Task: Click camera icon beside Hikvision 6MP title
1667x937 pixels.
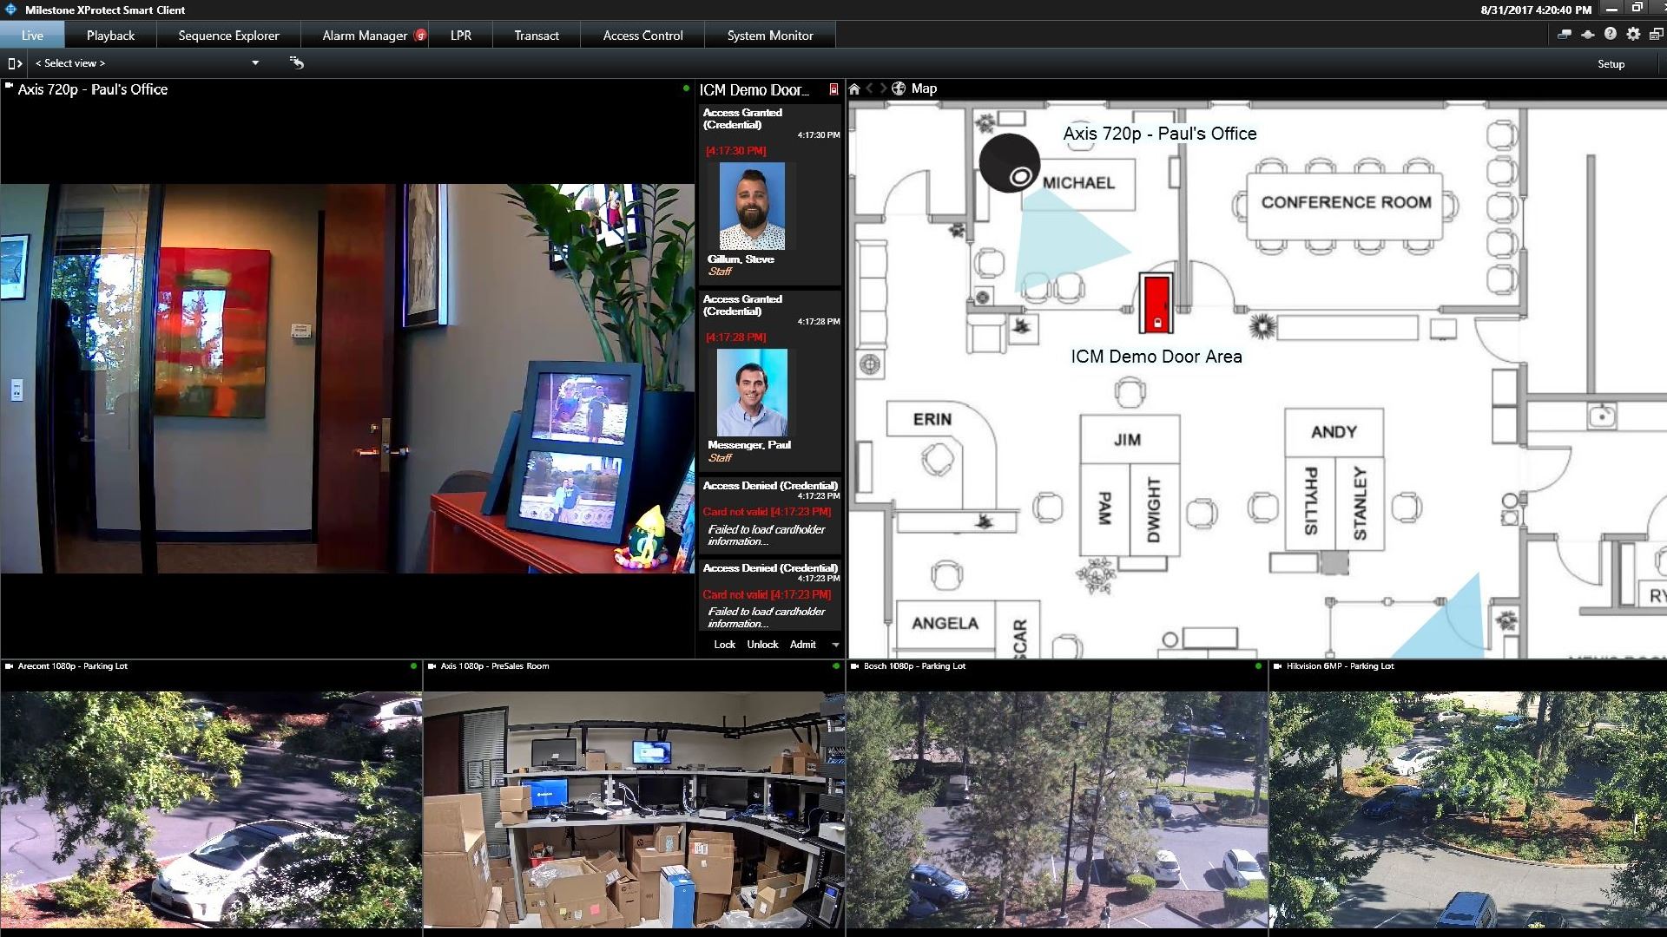Action: coord(1277,666)
